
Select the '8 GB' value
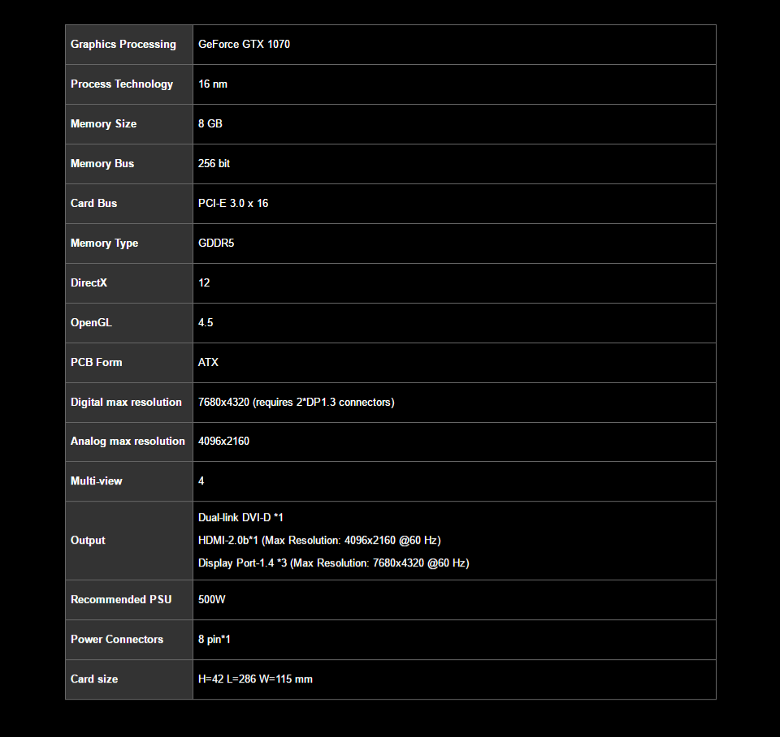pos(210,123)
